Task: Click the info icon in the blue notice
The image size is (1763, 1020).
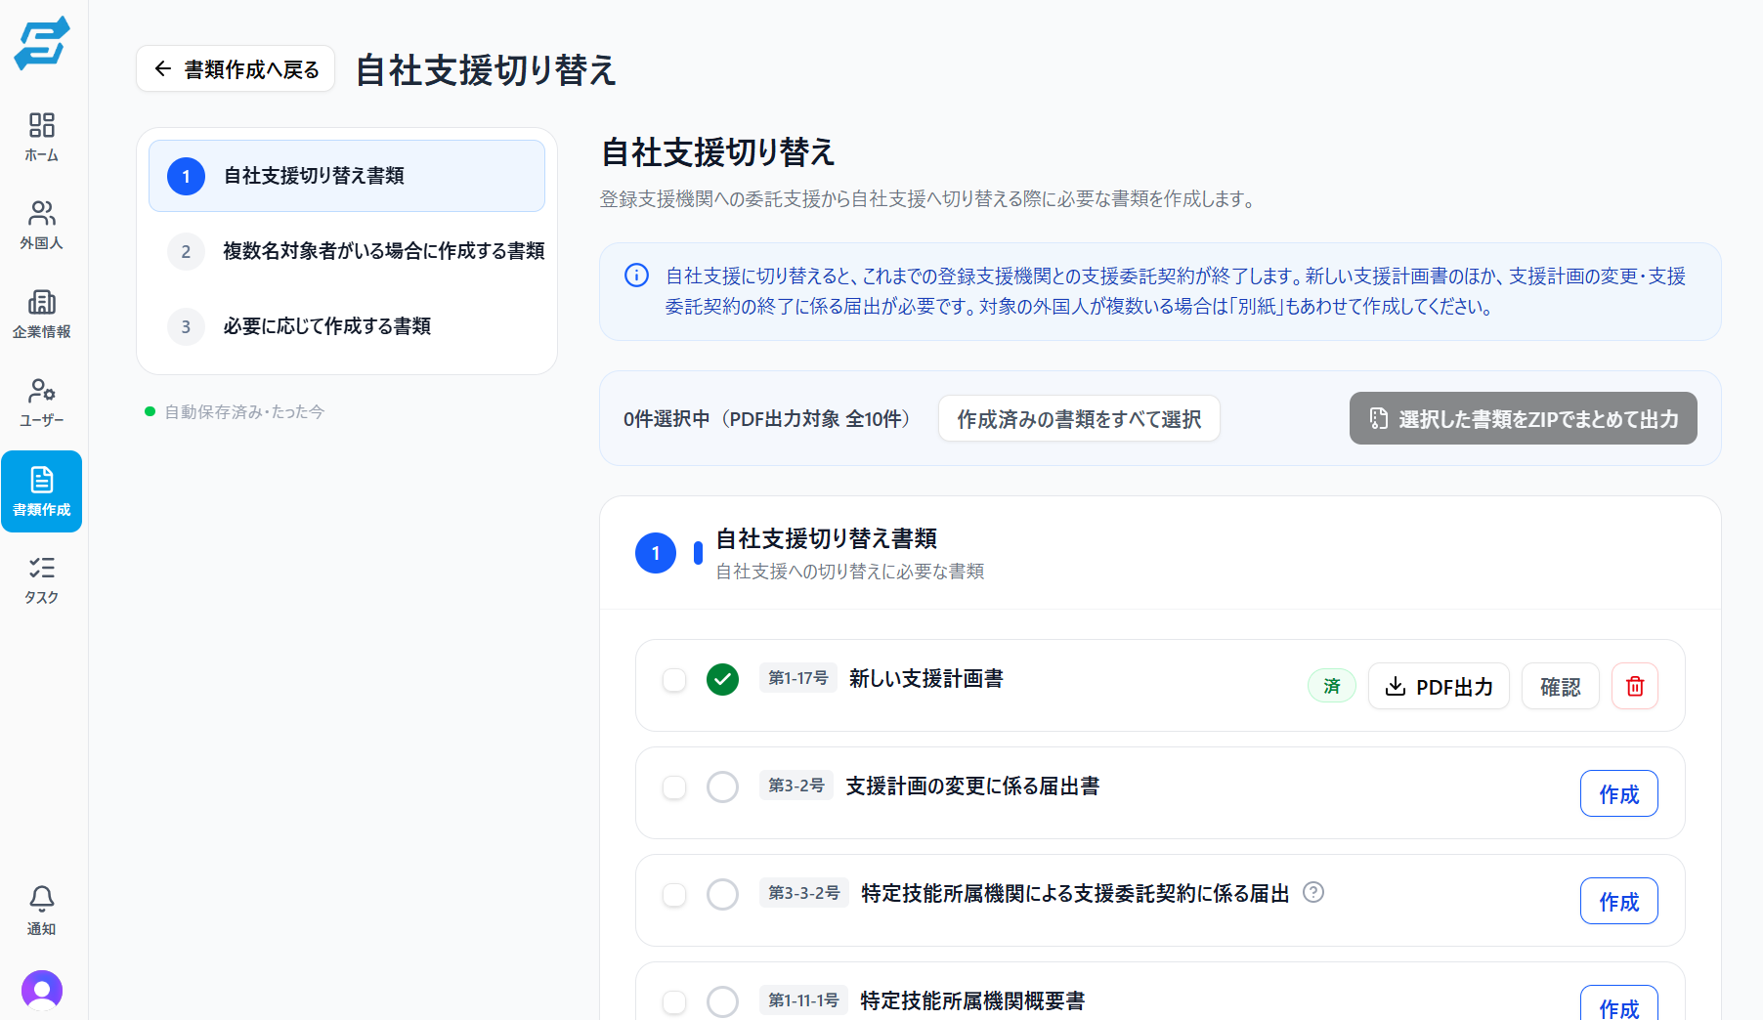Action: click(x=636, y=276)
